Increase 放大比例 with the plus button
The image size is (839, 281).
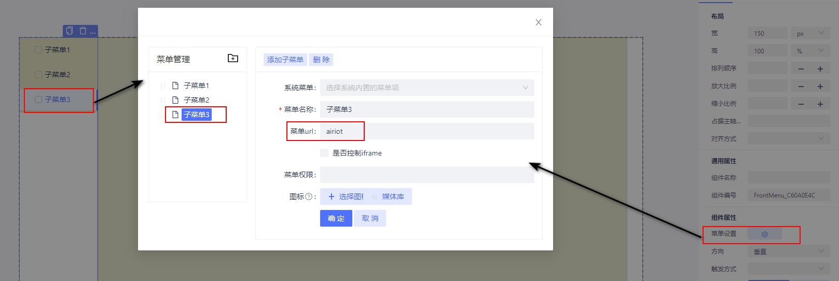(x=820, y=86)
